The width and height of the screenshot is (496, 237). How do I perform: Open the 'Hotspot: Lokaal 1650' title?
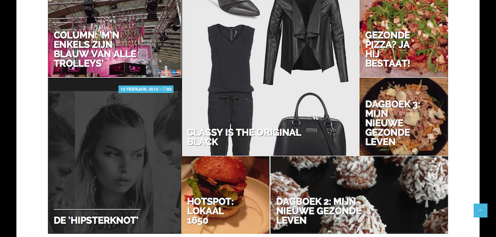coord(210,211)
